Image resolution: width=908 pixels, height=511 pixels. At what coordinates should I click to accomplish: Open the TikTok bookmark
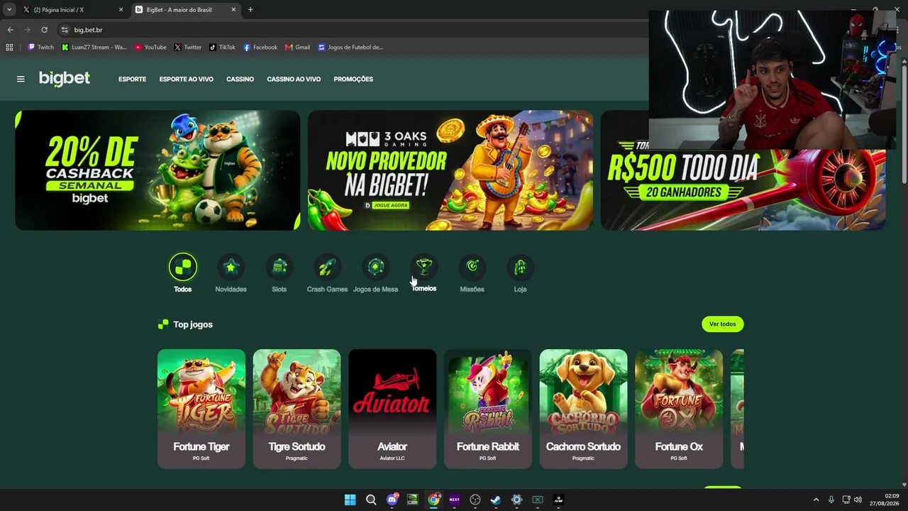[222, 48]
